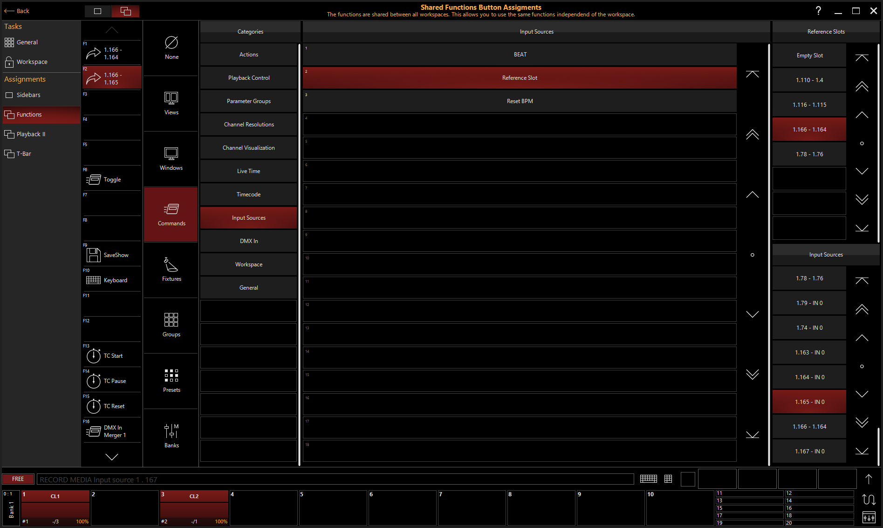Choose the Windows function type
Screen dimensions: 883x528
pyautogui.click(x=171, y=159)
